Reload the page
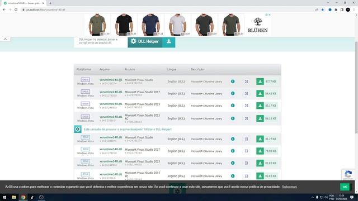 pyautogui.click(x=16, y=10)
